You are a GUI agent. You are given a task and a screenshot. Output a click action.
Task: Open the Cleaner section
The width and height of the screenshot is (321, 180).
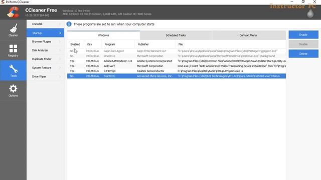coord(13,30)
